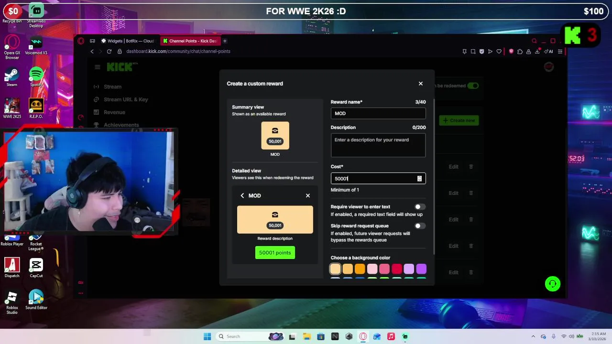Open the Steam desktop shortcut
Viewport: 612px width, 344px height.
click(x=12, y=77)
